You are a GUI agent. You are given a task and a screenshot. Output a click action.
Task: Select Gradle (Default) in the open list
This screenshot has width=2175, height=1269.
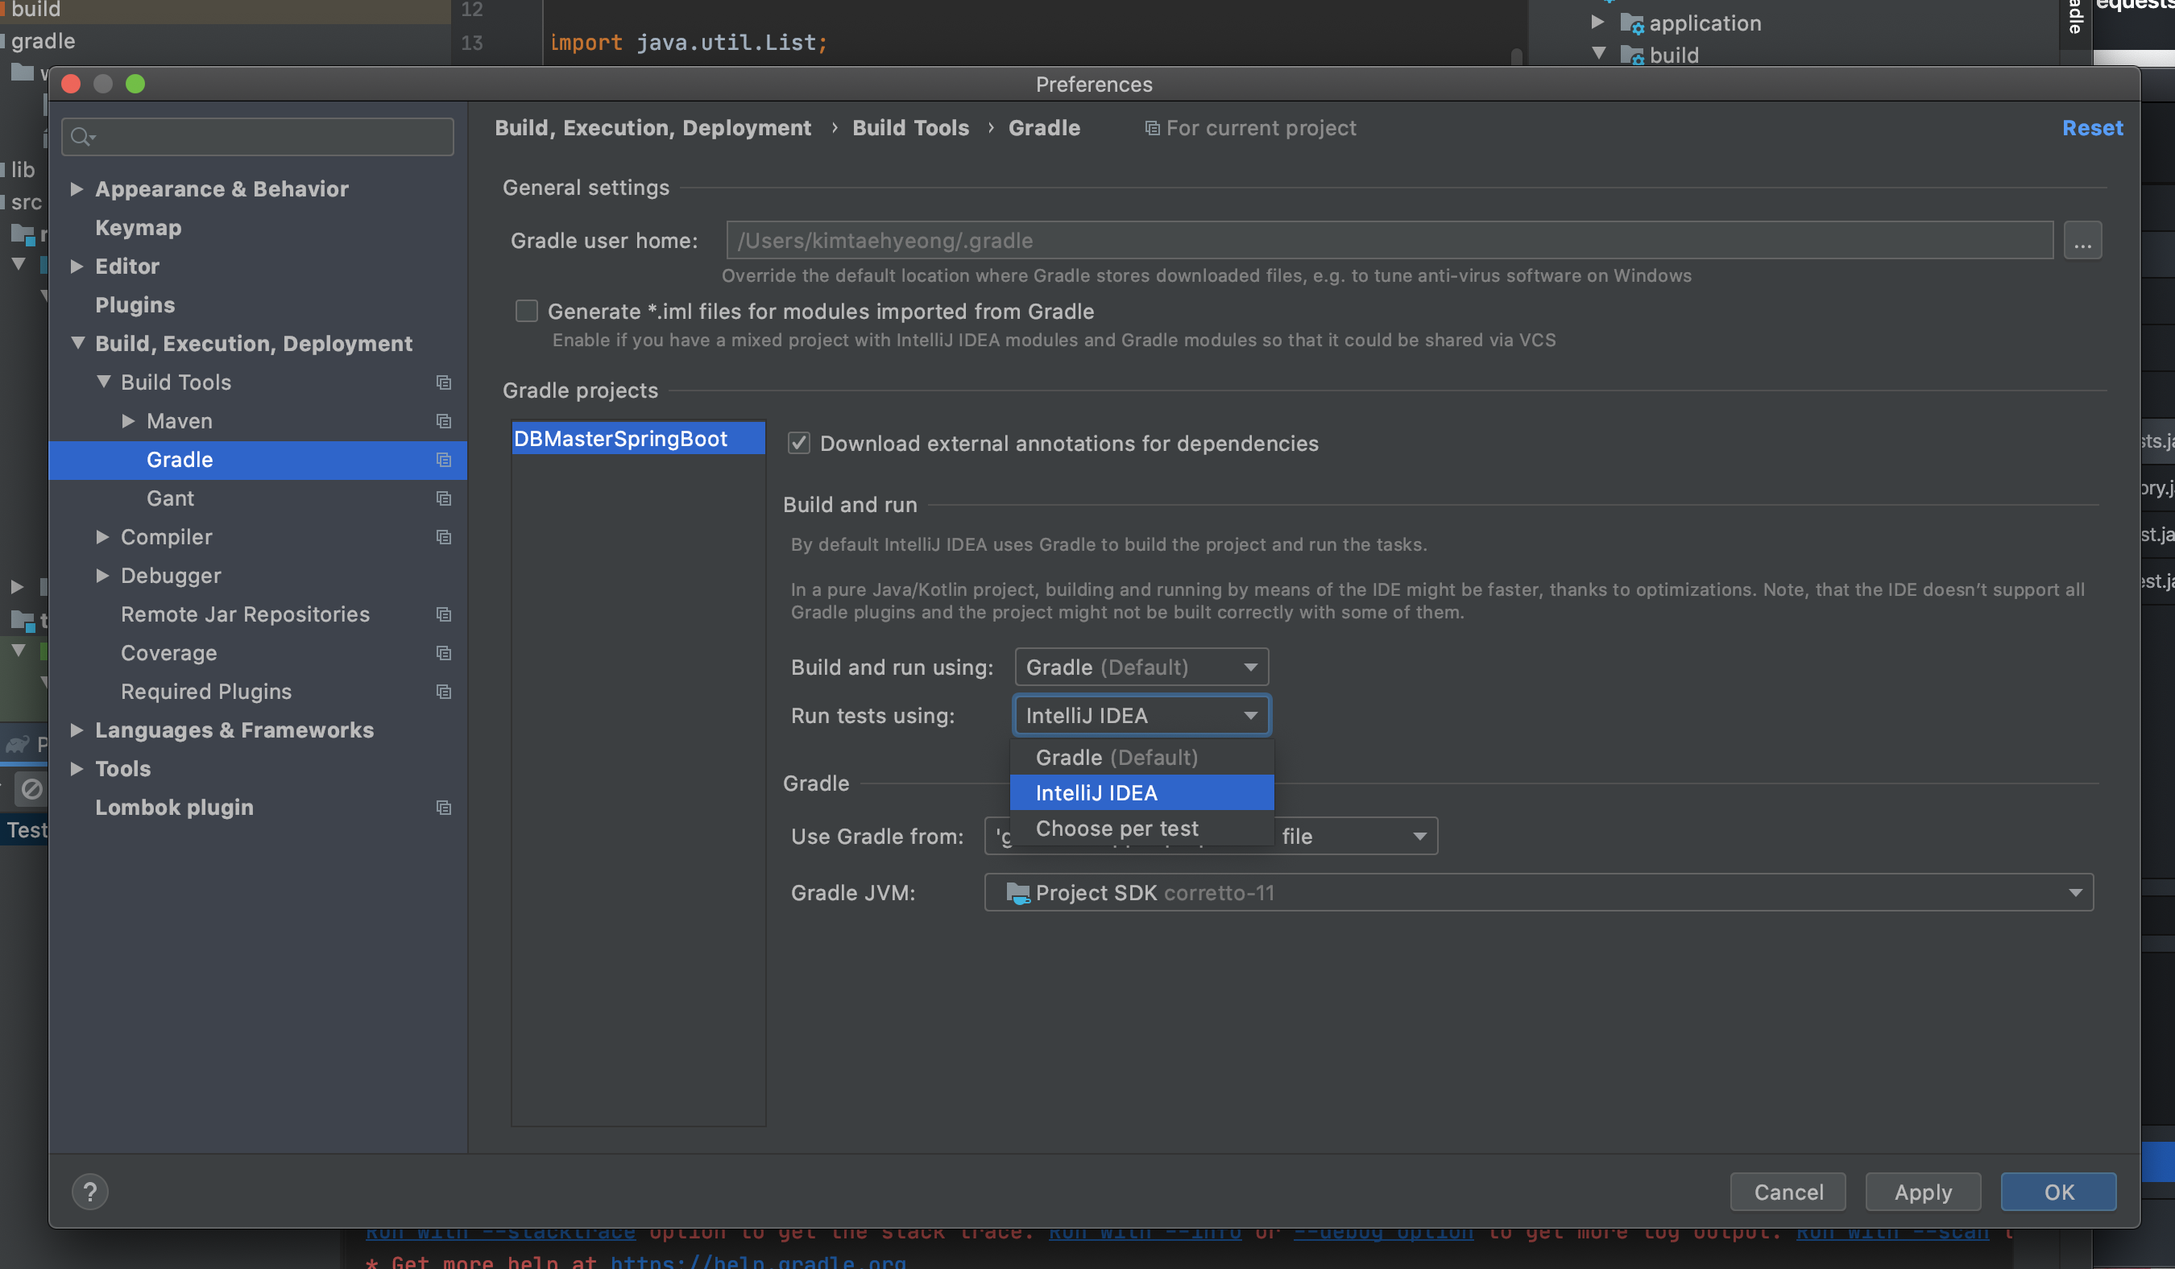[x=1116, y=758]
